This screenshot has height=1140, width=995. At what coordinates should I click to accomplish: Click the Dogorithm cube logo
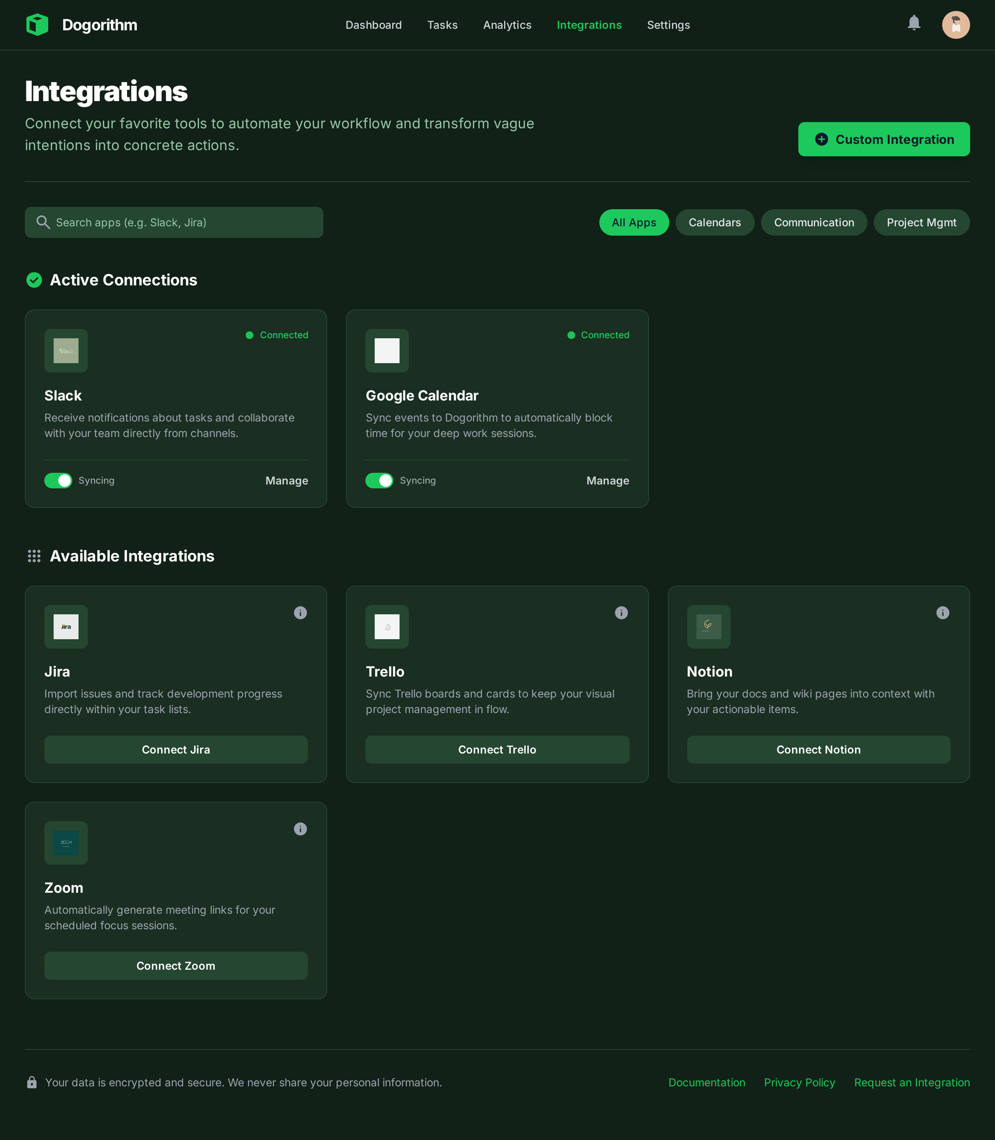(37, 25)
